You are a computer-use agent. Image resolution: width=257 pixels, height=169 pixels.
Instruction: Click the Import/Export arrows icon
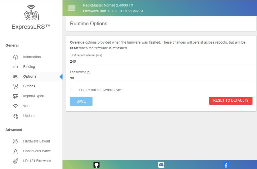(15, 96)
